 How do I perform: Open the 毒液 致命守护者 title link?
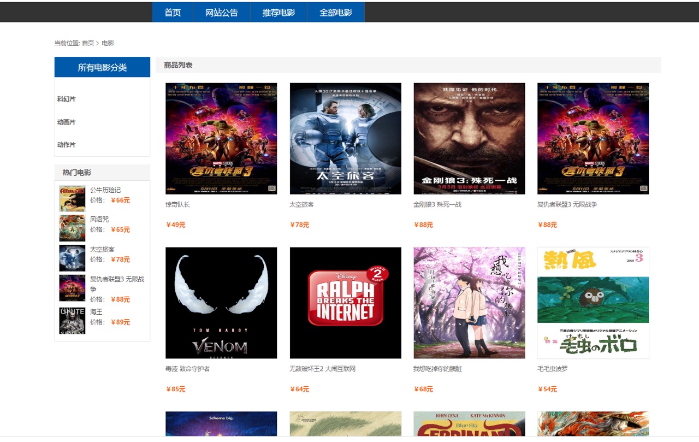(x=188, y=369)
